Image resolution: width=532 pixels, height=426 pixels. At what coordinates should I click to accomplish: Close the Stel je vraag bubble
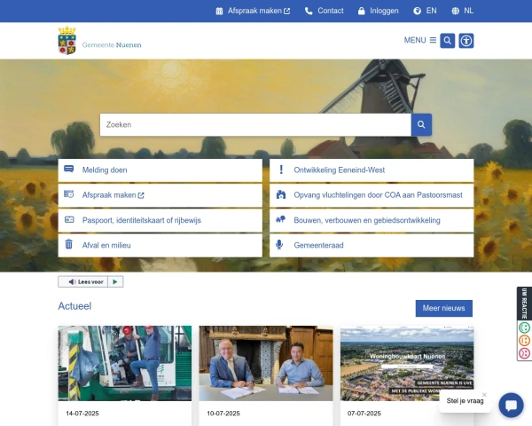pyautogui.click(x=484, y=395)
